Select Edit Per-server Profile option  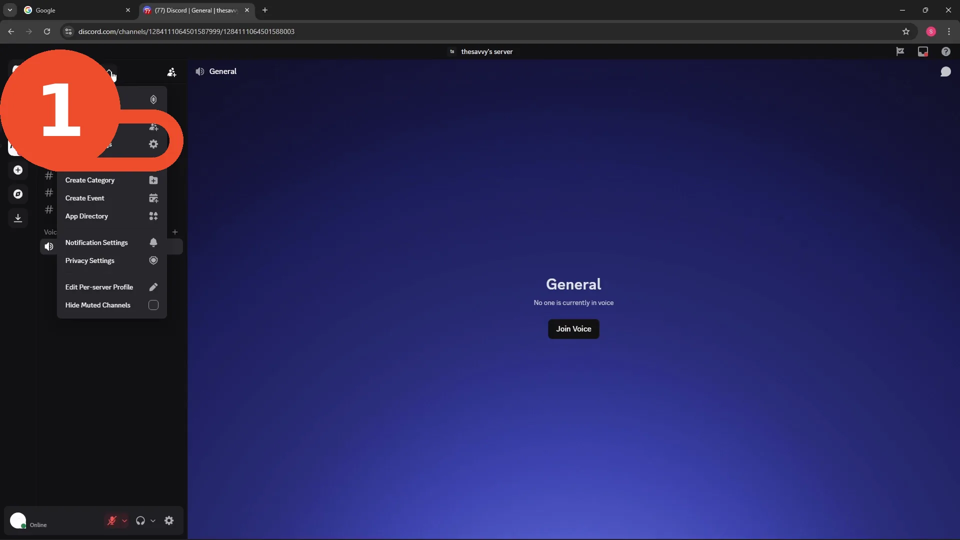[111, 287]
